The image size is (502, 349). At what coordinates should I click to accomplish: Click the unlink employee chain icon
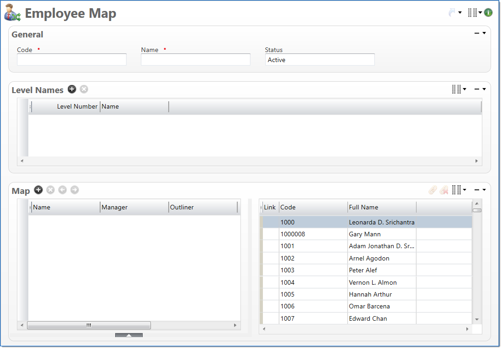[x=444, y=190]
